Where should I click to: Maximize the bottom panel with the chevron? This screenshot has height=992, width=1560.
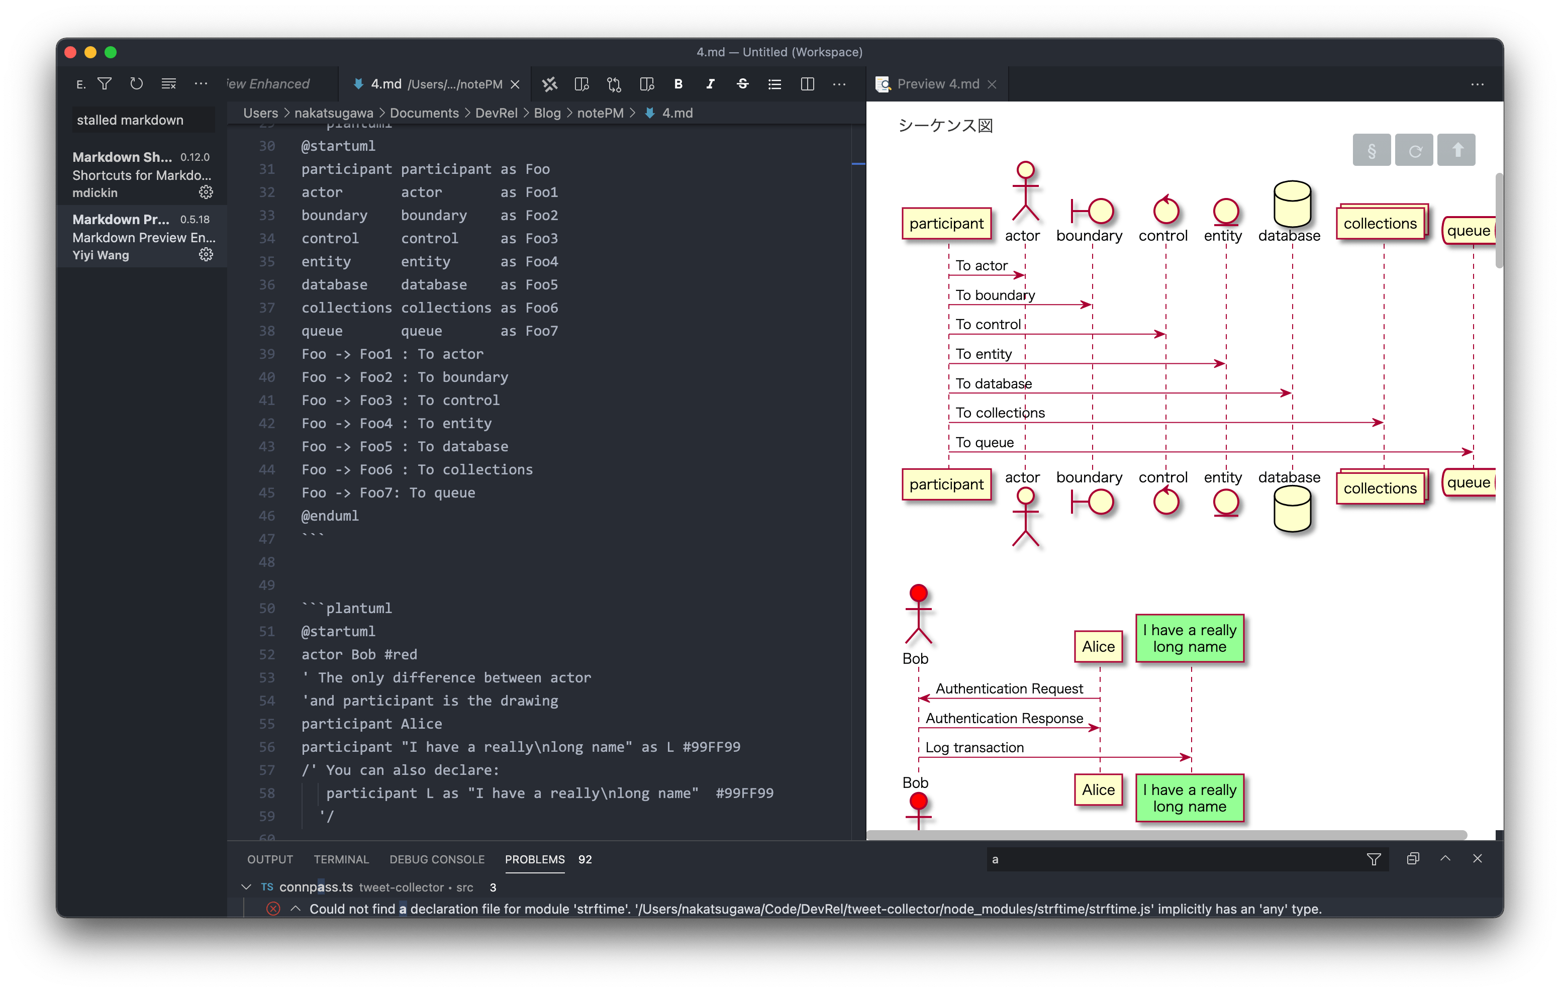pyautogui.click(x=1445, y=858)
